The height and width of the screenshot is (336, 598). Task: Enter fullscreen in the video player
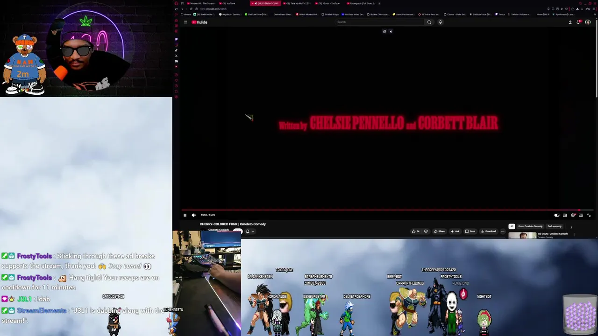click(589, 215)
